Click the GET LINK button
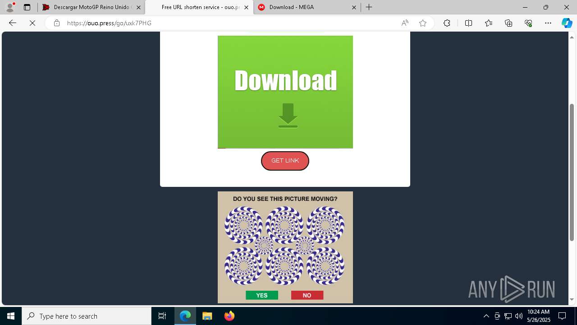The width and height of the screenshot is (577, 325). tap(285, 161)
